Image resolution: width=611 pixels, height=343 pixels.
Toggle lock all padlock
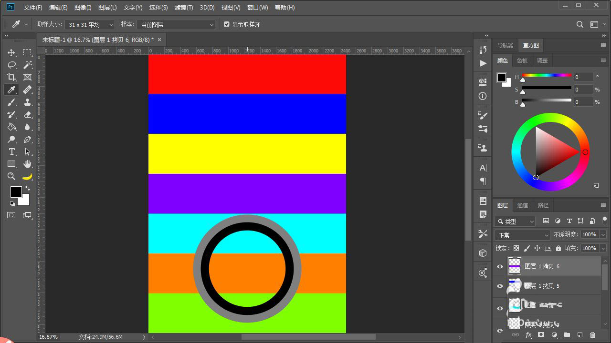(558, 248)
